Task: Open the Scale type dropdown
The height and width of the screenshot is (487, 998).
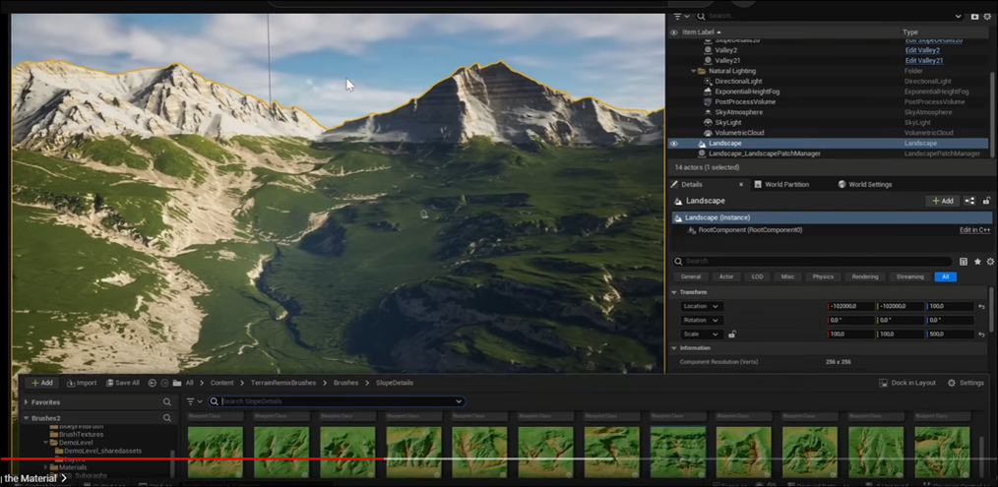Action: 701,335
